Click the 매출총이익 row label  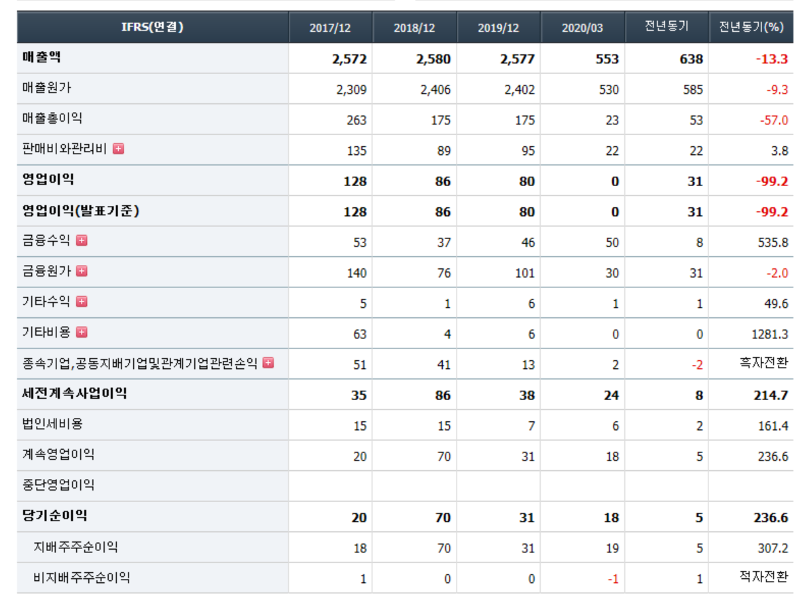[52, 118]
